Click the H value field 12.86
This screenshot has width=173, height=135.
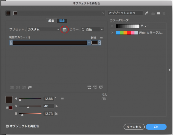coord(49,99)
